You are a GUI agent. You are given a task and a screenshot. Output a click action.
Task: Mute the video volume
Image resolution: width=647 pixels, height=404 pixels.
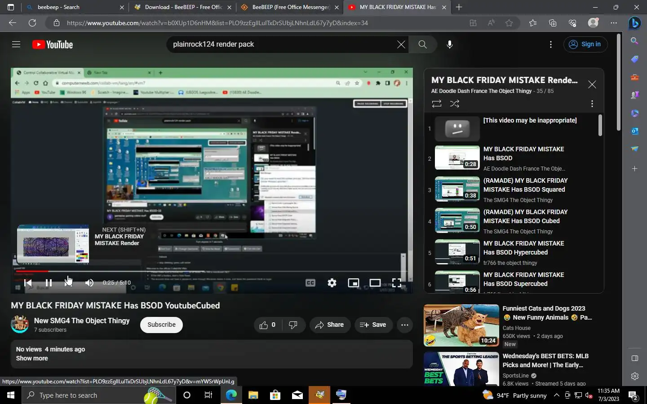[89, 283]
